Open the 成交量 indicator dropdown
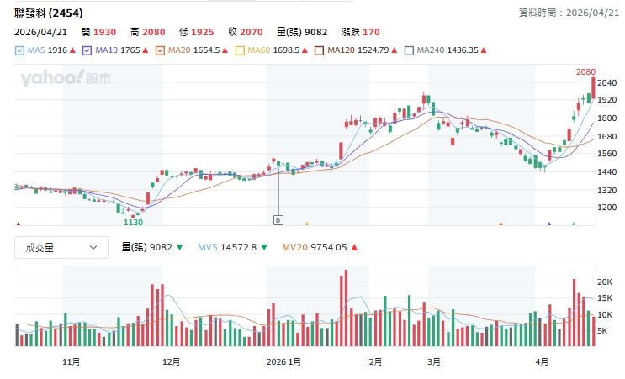The width and height of the screenshot is (625, 379). [61, 248]
